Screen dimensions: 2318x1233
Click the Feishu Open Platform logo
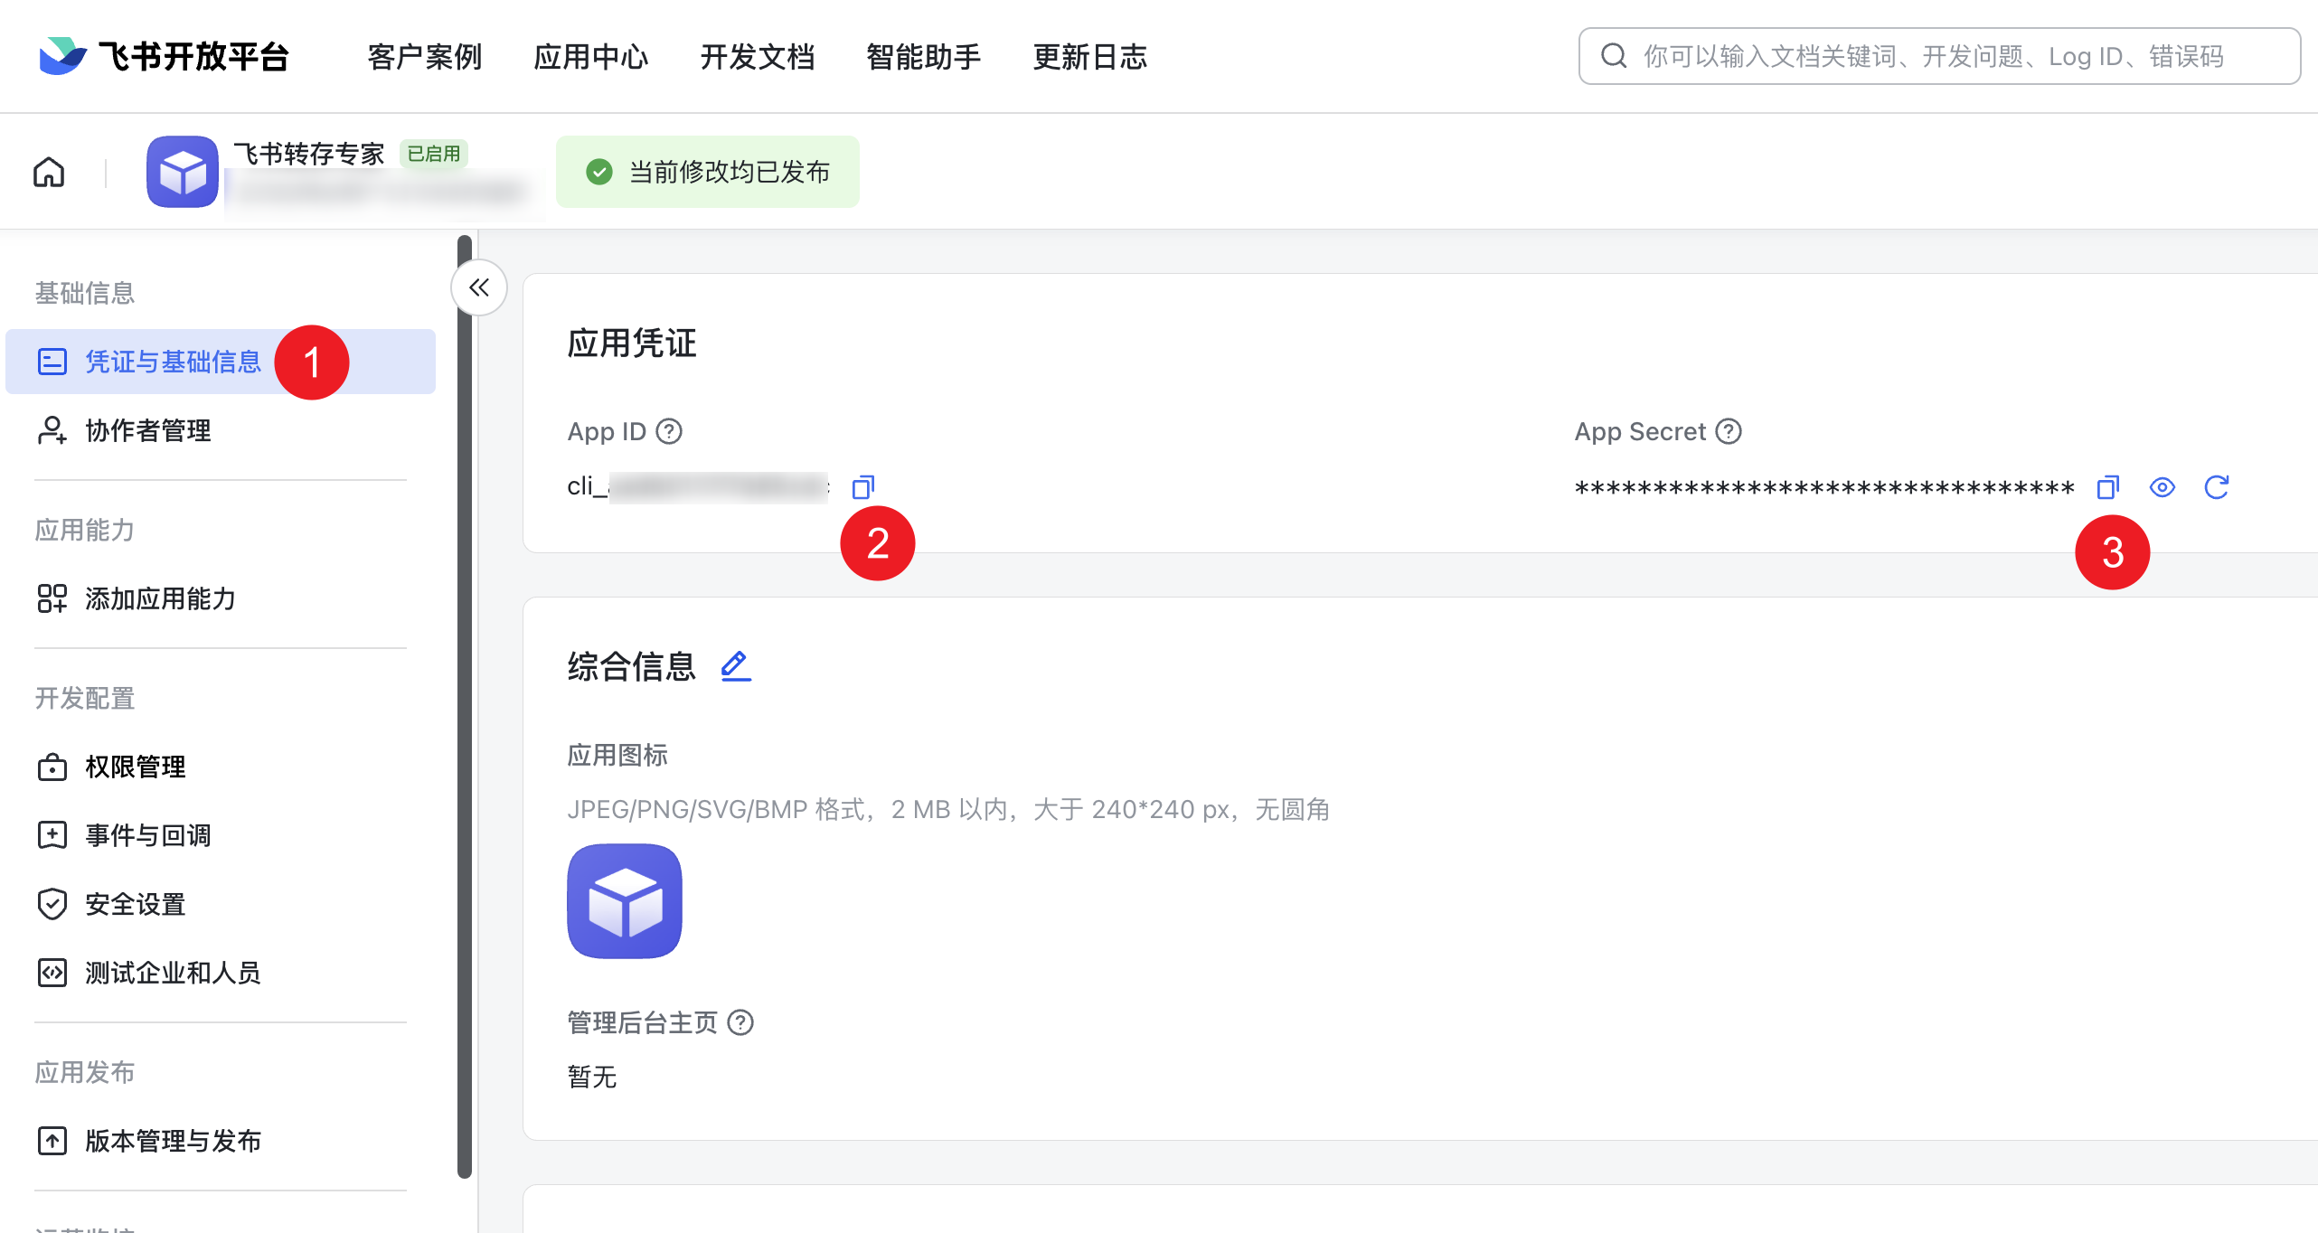[164, 56]
